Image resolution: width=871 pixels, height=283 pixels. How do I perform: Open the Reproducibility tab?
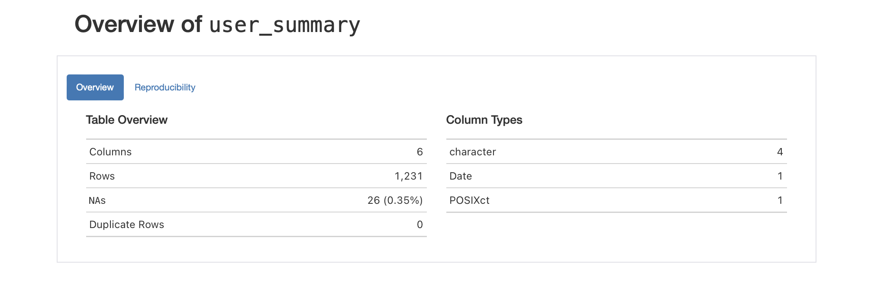tap(165, 87)
